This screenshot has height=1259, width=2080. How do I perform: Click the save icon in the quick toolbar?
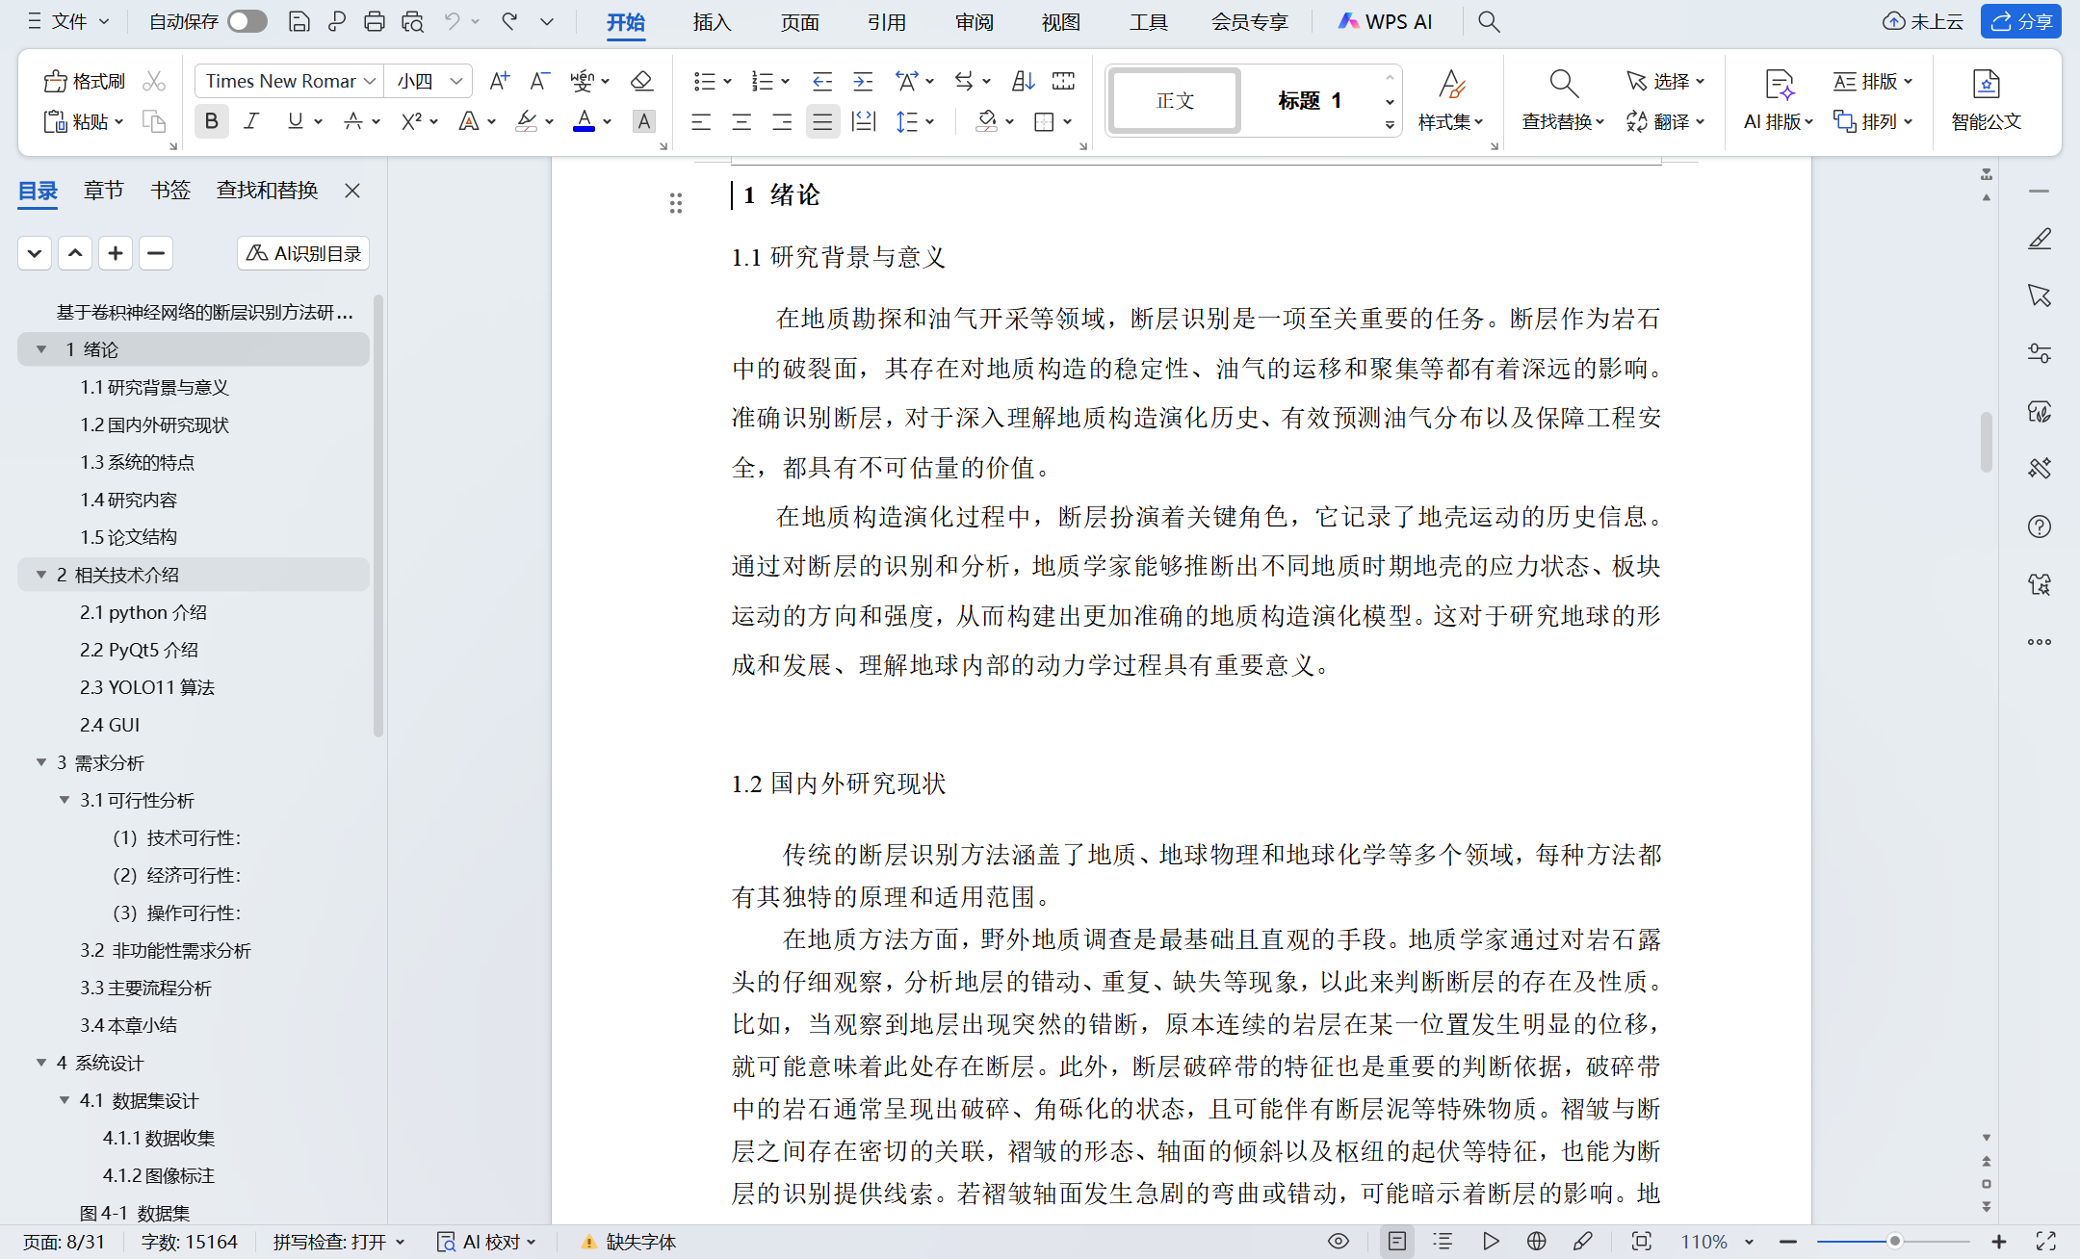click(x=299, y=21)
